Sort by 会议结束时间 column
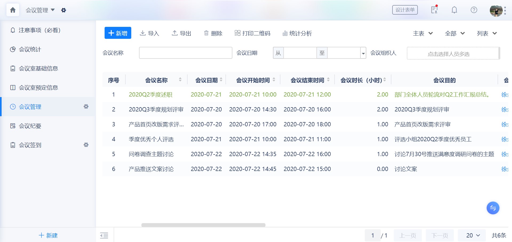The image size is (512, 242). (328, 80)
